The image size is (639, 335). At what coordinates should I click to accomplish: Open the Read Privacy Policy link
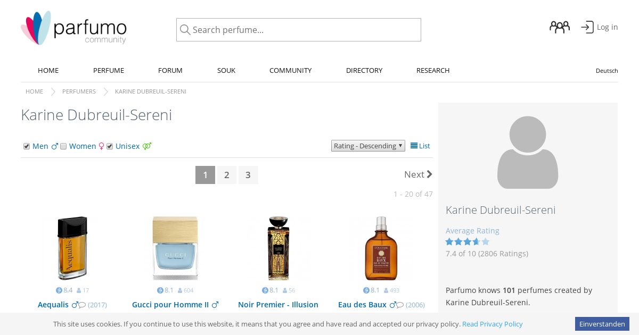tap(493, 324)
